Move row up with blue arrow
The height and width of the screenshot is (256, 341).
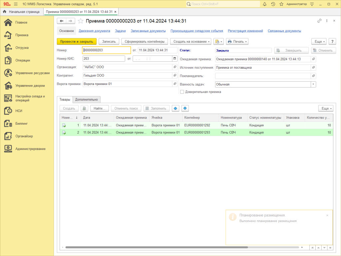176,108
